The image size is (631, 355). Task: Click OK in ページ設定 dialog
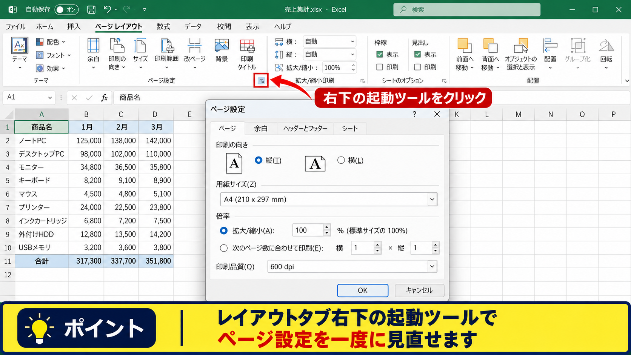[363, 290]
